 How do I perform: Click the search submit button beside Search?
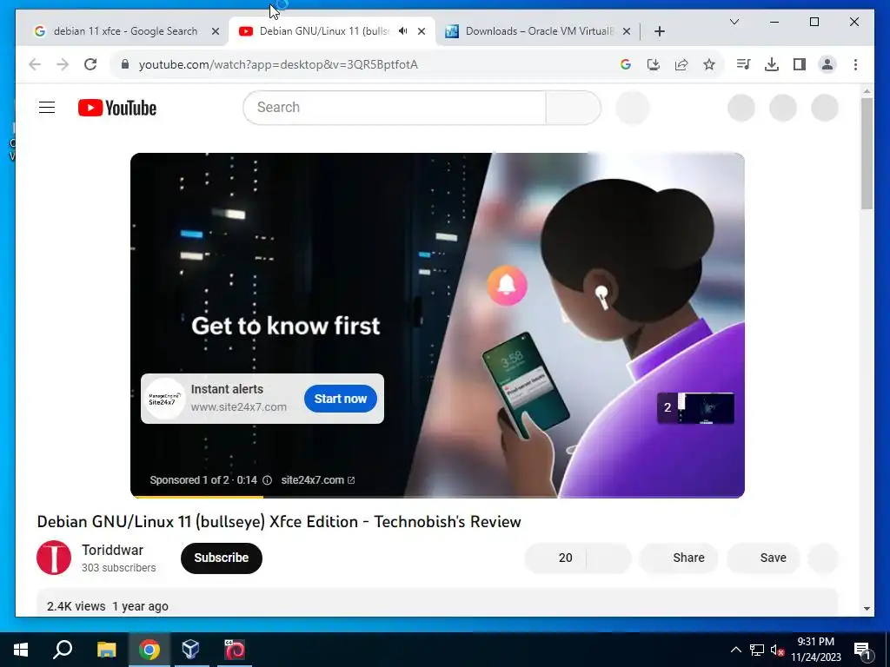[x=574, y=107]
